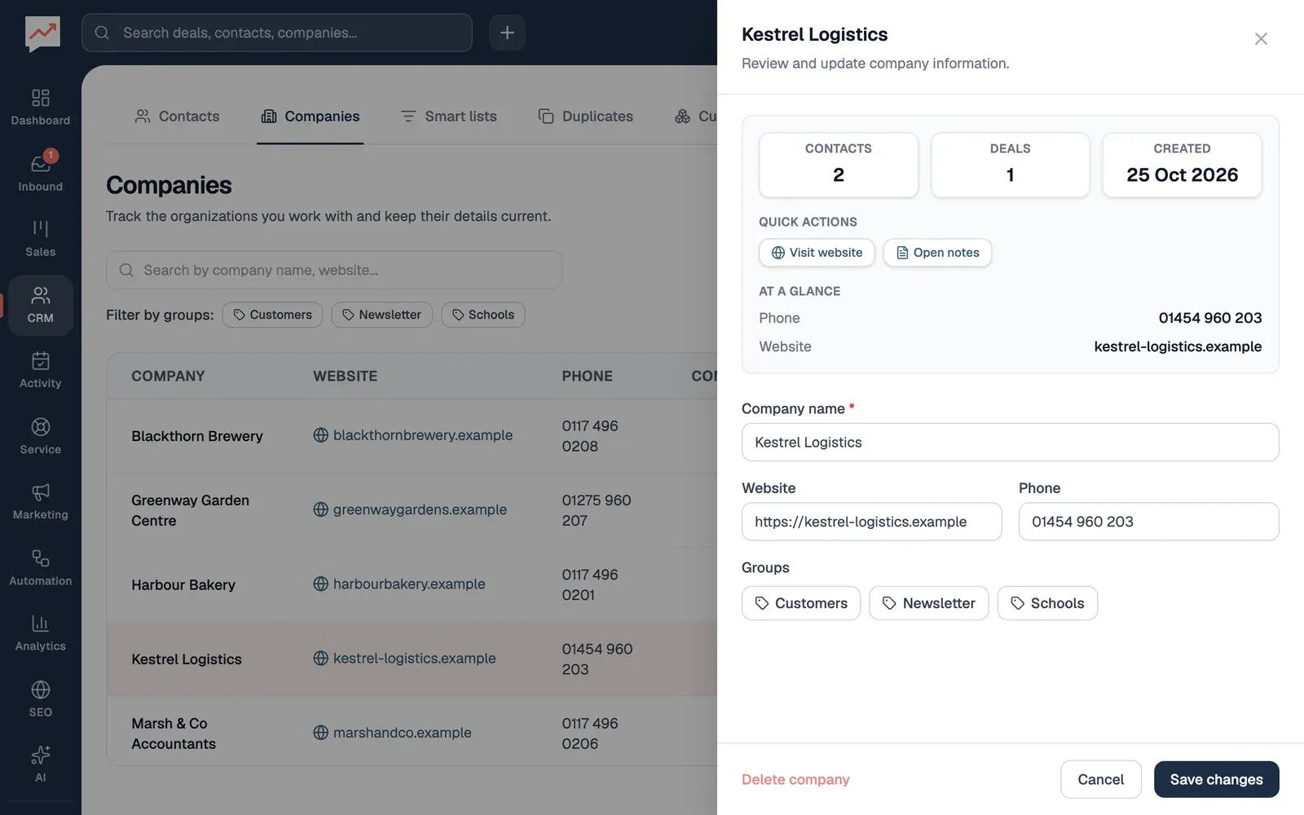Open the harbourbakery.example website link
This screenshot has height=815, width=1304.
409,584
